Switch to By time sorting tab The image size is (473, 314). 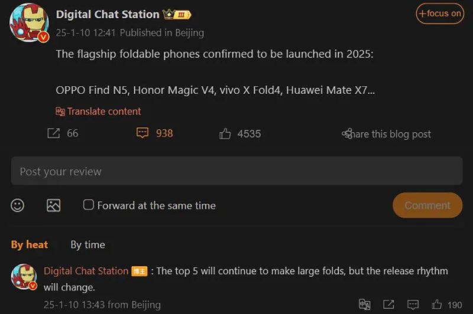click(88, 244)
